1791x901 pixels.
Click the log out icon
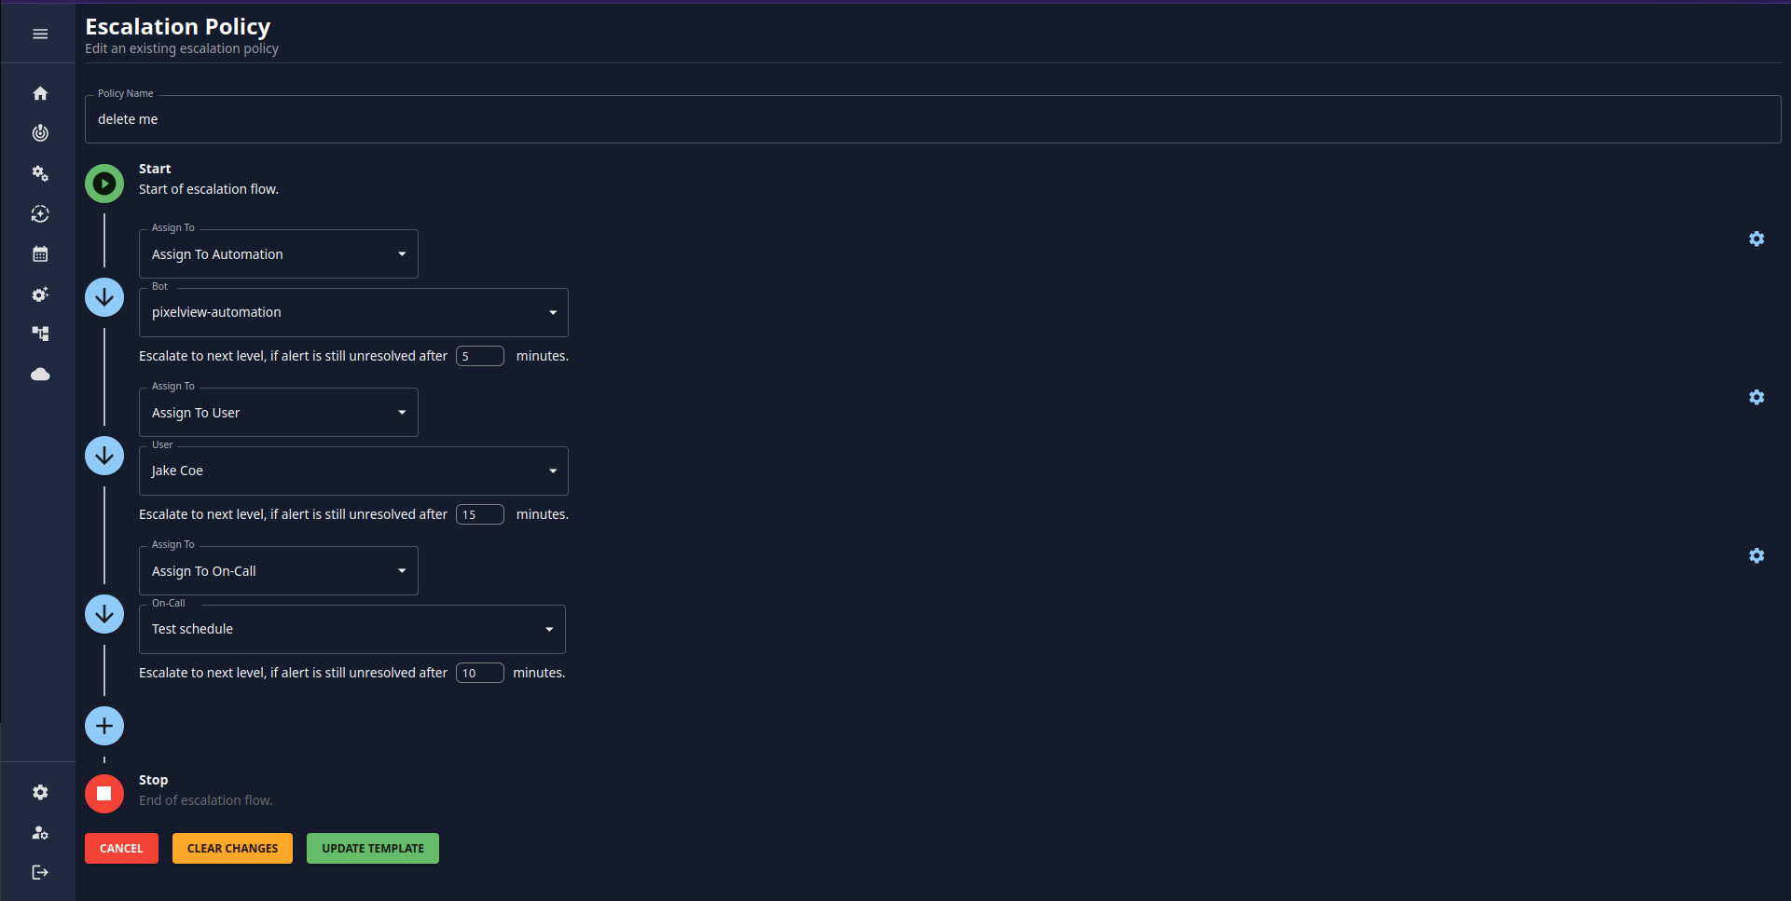pos(40,872)
